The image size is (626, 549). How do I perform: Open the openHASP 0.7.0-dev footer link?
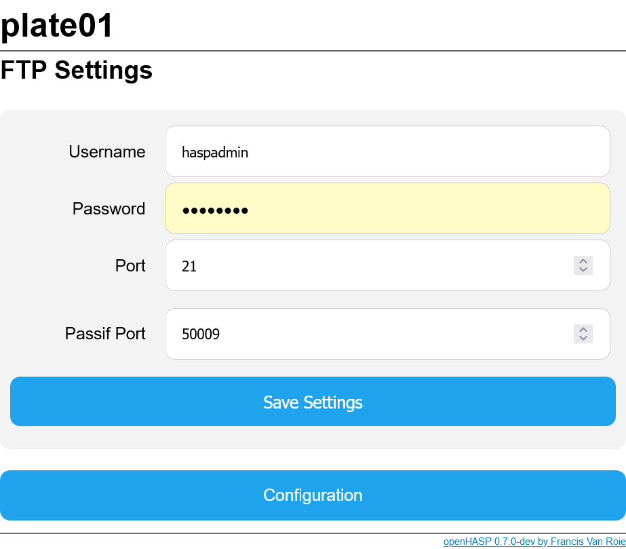pos(534,542)
